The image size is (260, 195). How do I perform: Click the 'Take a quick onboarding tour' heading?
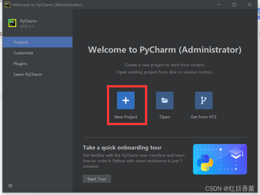122,148
